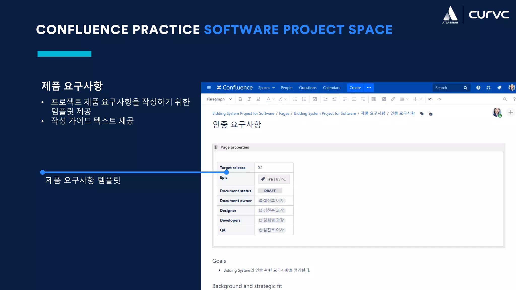Select the Page properties macro header
This screenshot has height=290, width=516.
(358, 147)
